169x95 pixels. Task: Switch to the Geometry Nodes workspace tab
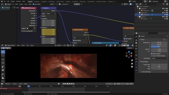[101, 2]
